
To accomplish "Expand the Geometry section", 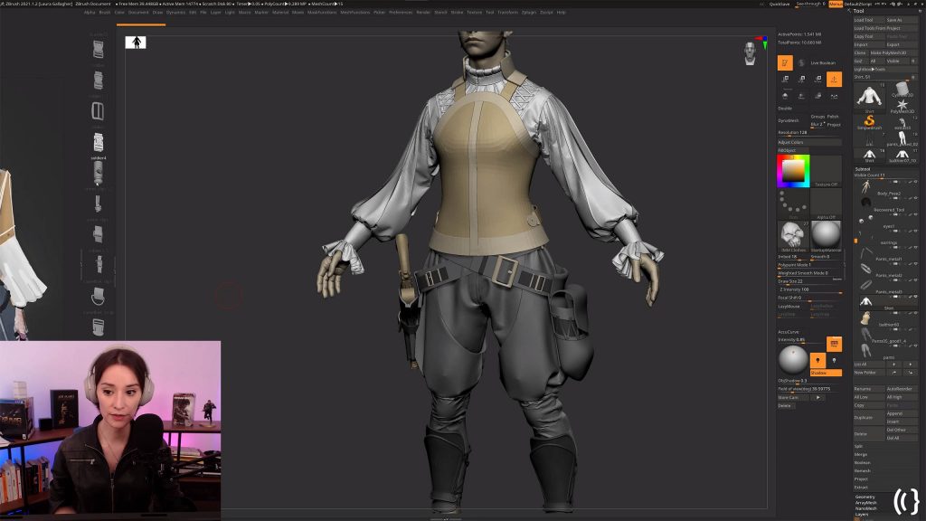I will pyautogui.click(x=865, y=497).
